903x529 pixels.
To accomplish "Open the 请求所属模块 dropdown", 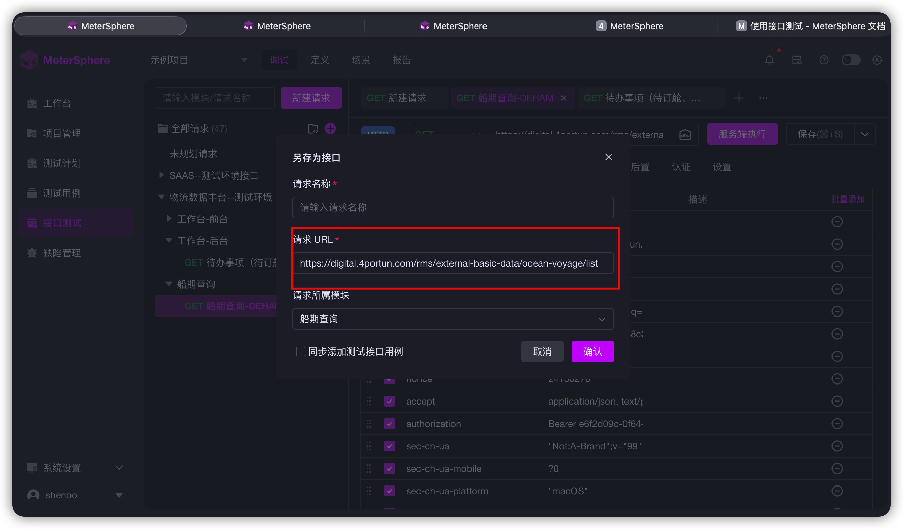I will click(453, 319).
